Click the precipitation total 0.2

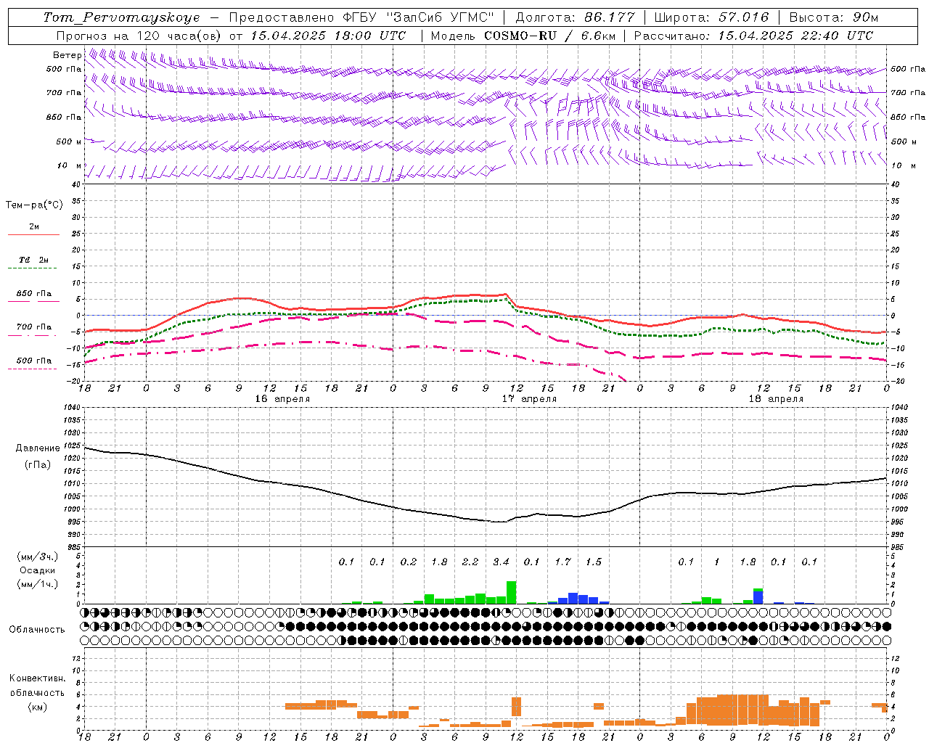pyautogui.click(x=409, y=562)
